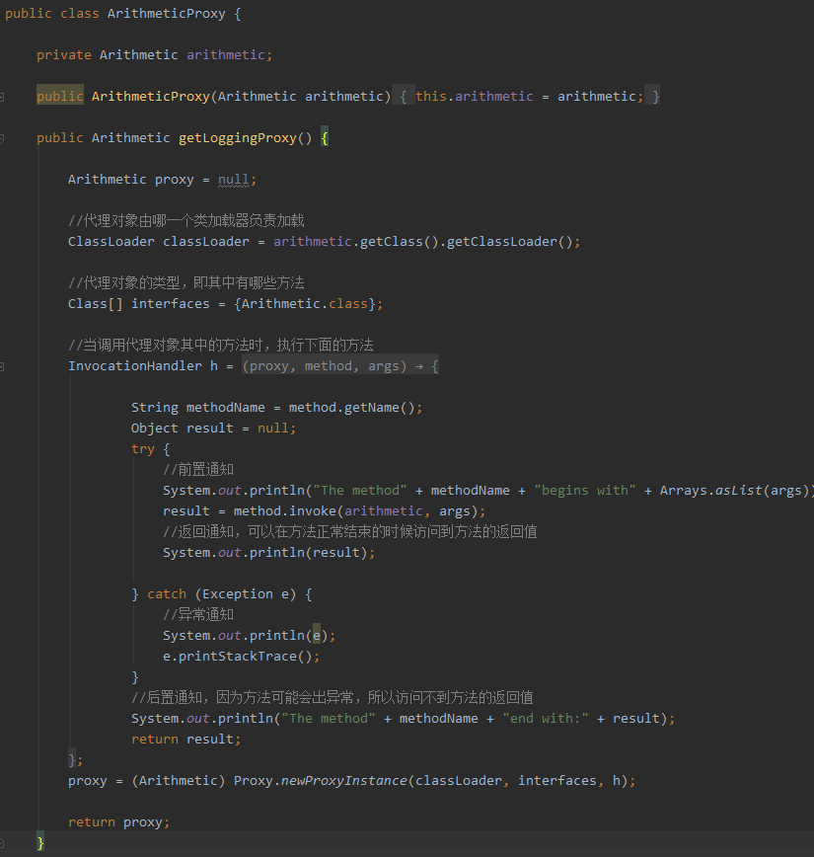The width and height of the screenshot is (814, 857).
Task: Click the underlined 'null' in proxy declaration
Action: pyautogui.click(x=233, y=180)
